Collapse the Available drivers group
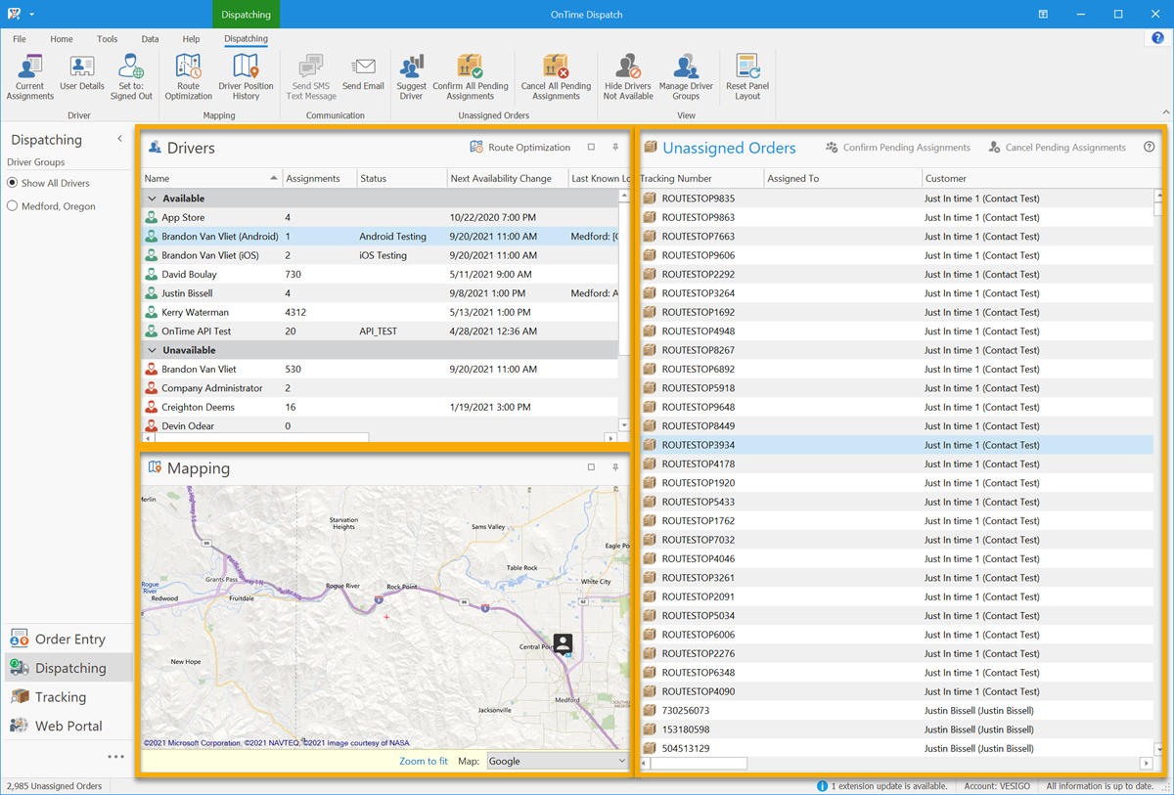Image resolution: width=1174 pixels, height=795 pixels. click(152, 199)
